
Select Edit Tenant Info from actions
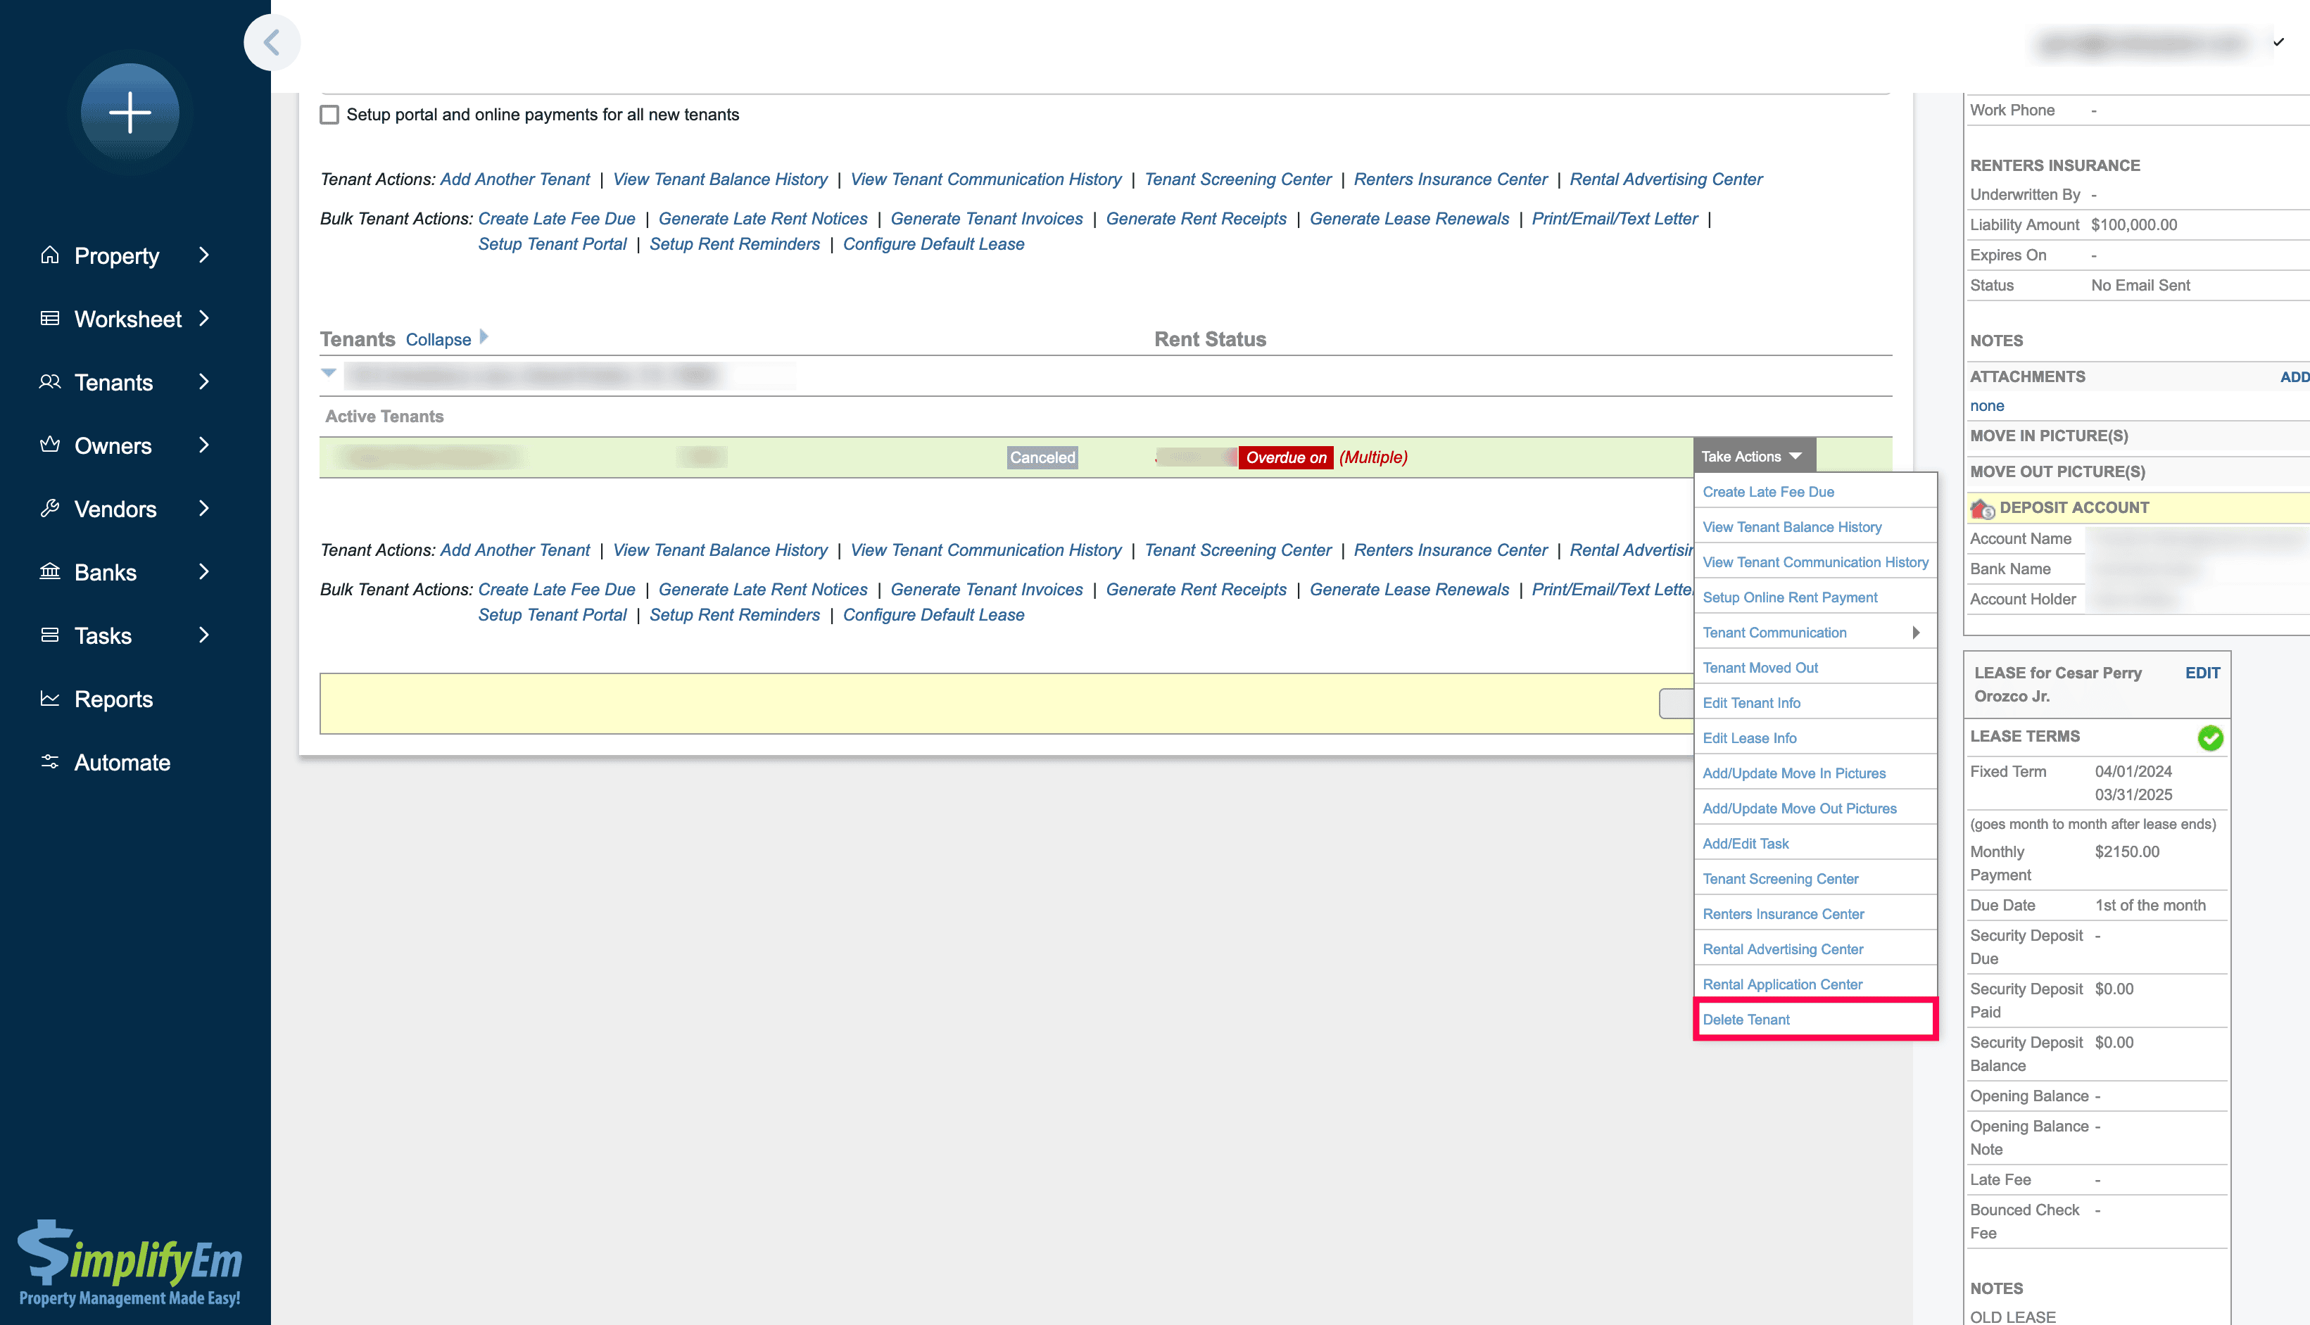[1752, 703]
